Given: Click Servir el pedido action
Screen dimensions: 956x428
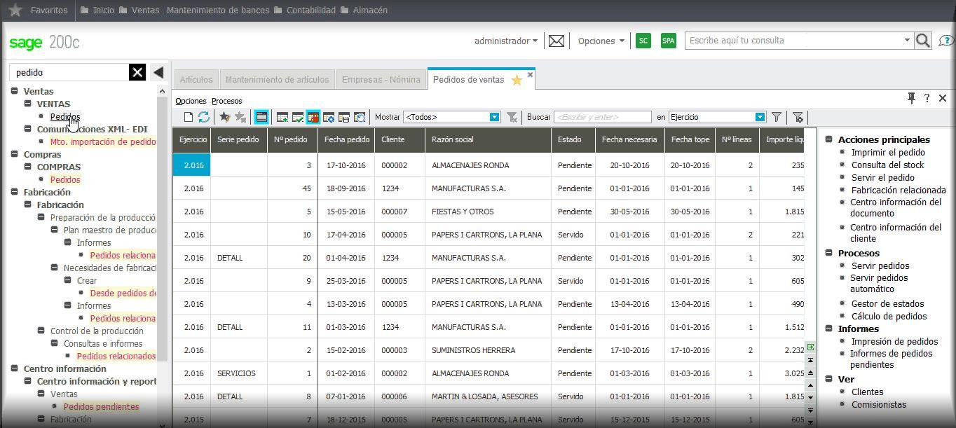Looking at the screenshot, I should pyautogui.click(x=882, y=177).
